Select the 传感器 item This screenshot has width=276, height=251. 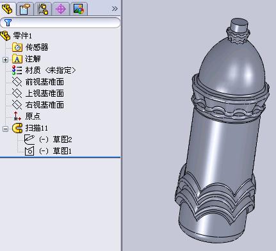coord(37,47)
